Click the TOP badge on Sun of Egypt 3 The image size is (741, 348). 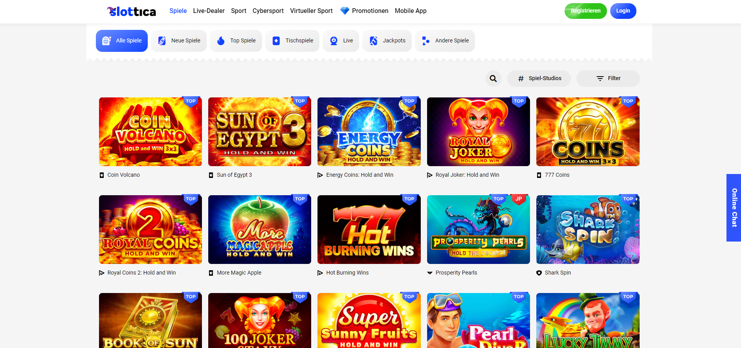300,101
